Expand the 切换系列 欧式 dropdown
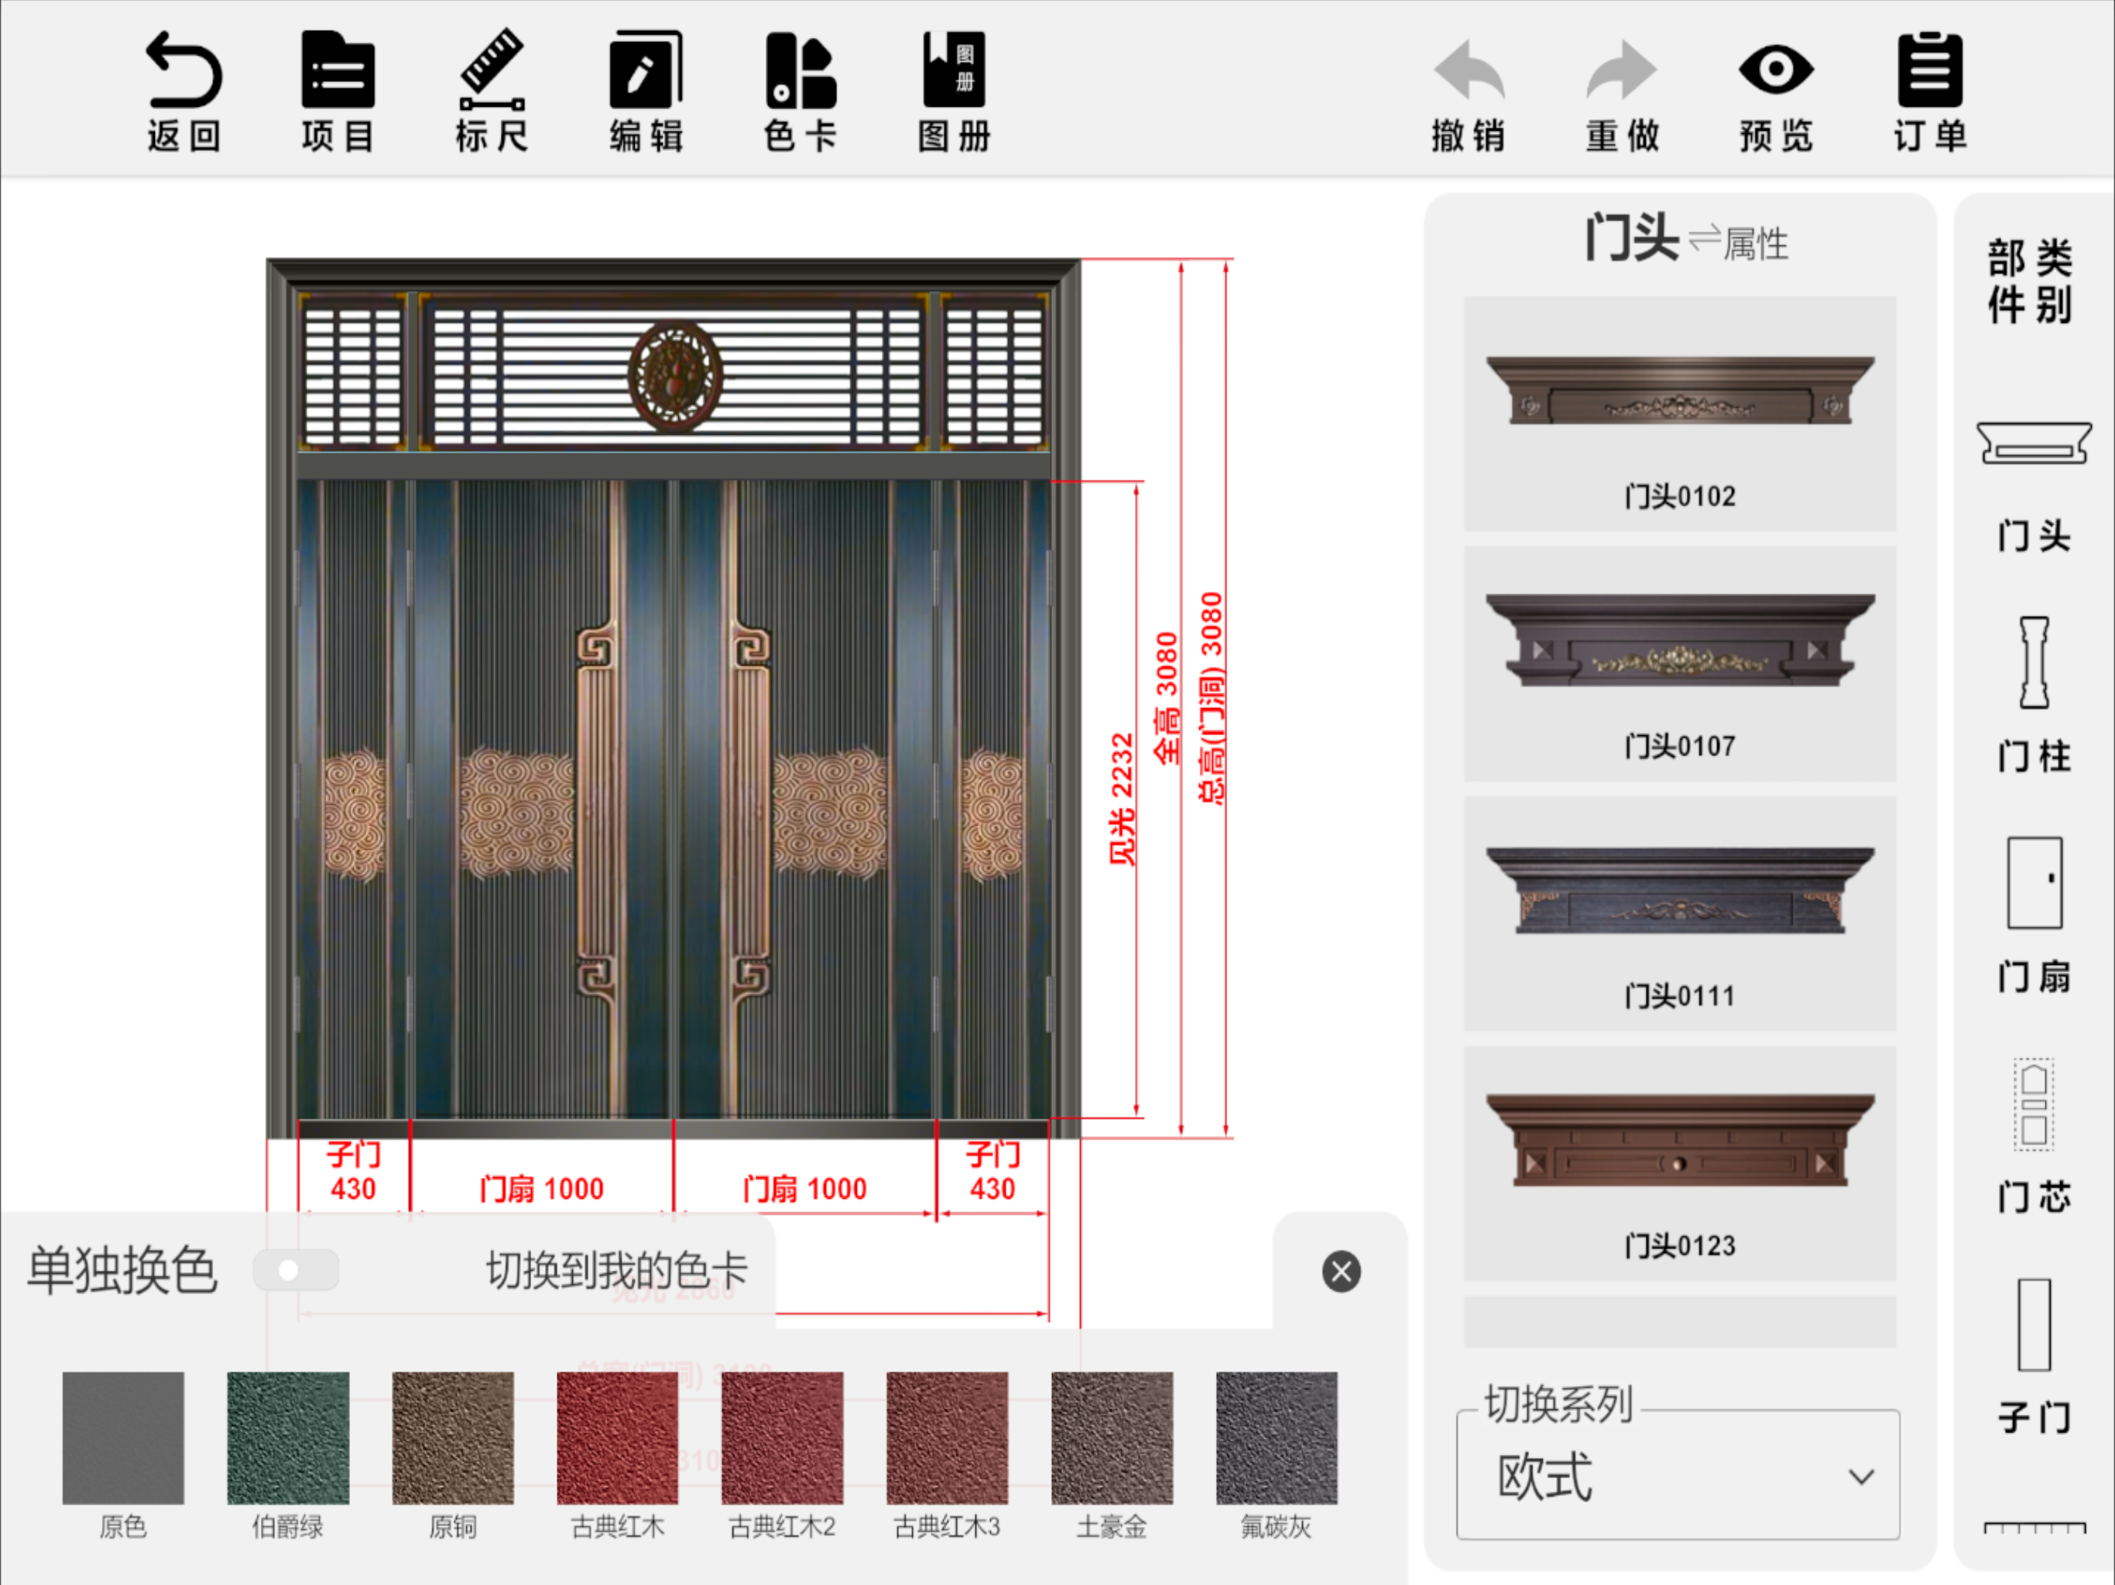This screenshot has width=2115, height=1585. pos(1677,1477)
